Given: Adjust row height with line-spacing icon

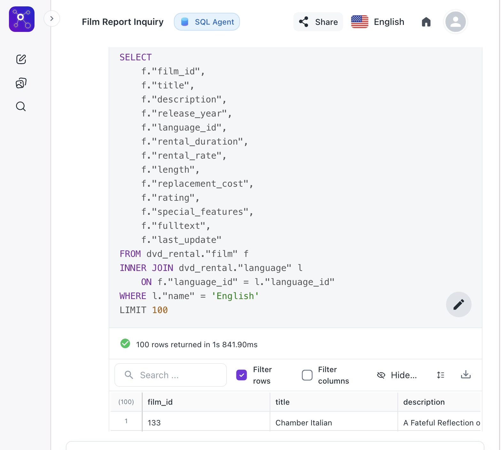Looking at the screenshot, I should coord(440,375).
